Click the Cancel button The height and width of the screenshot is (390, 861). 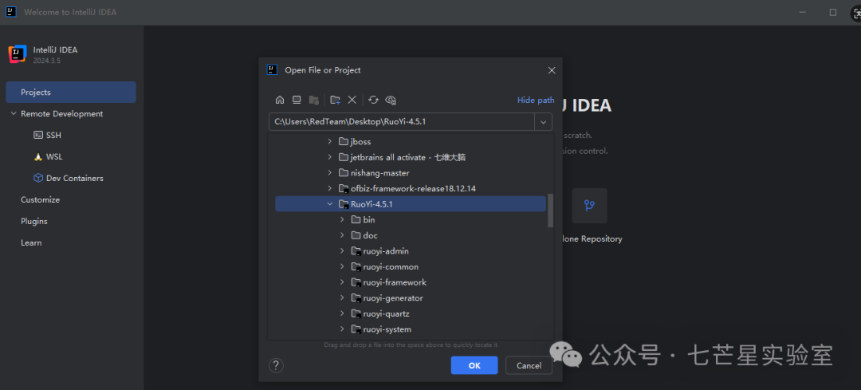coord(529,365)
